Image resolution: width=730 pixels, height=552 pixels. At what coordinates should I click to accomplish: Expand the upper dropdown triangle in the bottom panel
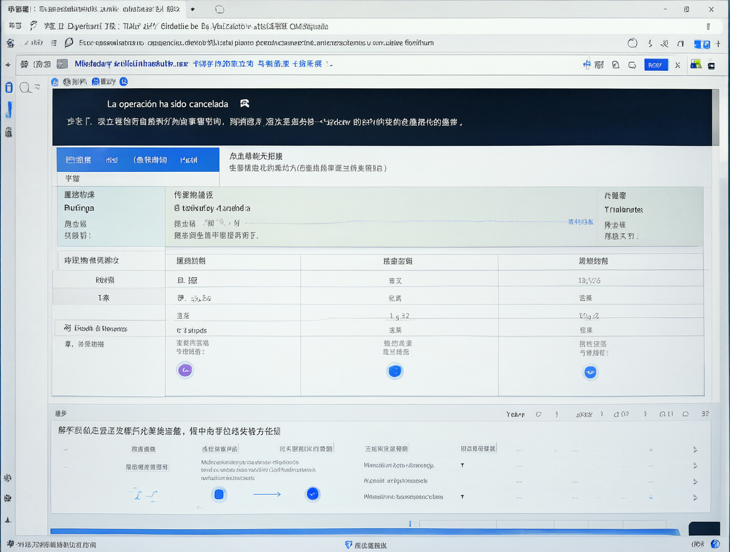pyautogui.click(x=462, y=465)
